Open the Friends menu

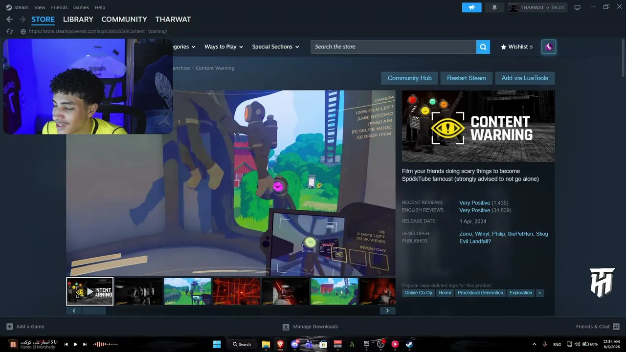59,7
